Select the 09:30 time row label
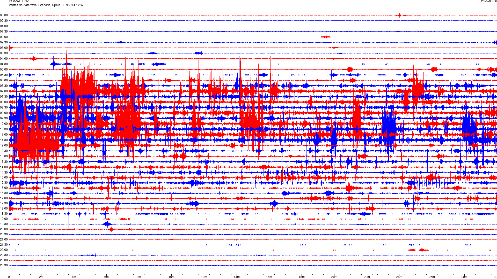 point(4,118)
